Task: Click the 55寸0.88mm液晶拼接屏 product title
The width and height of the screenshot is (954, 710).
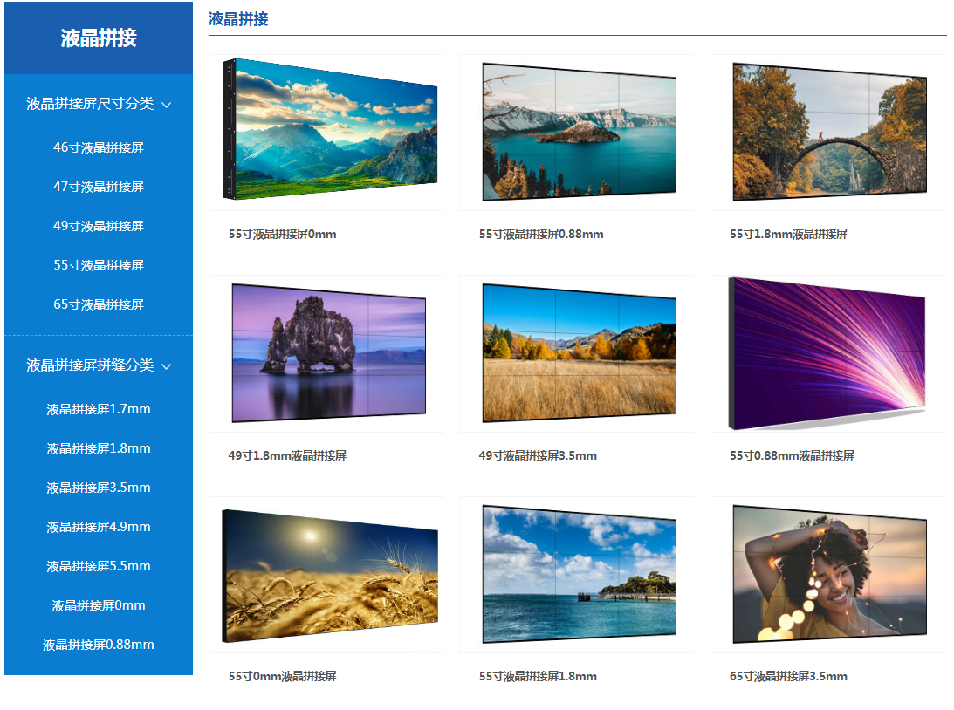Action: [793, 455]
